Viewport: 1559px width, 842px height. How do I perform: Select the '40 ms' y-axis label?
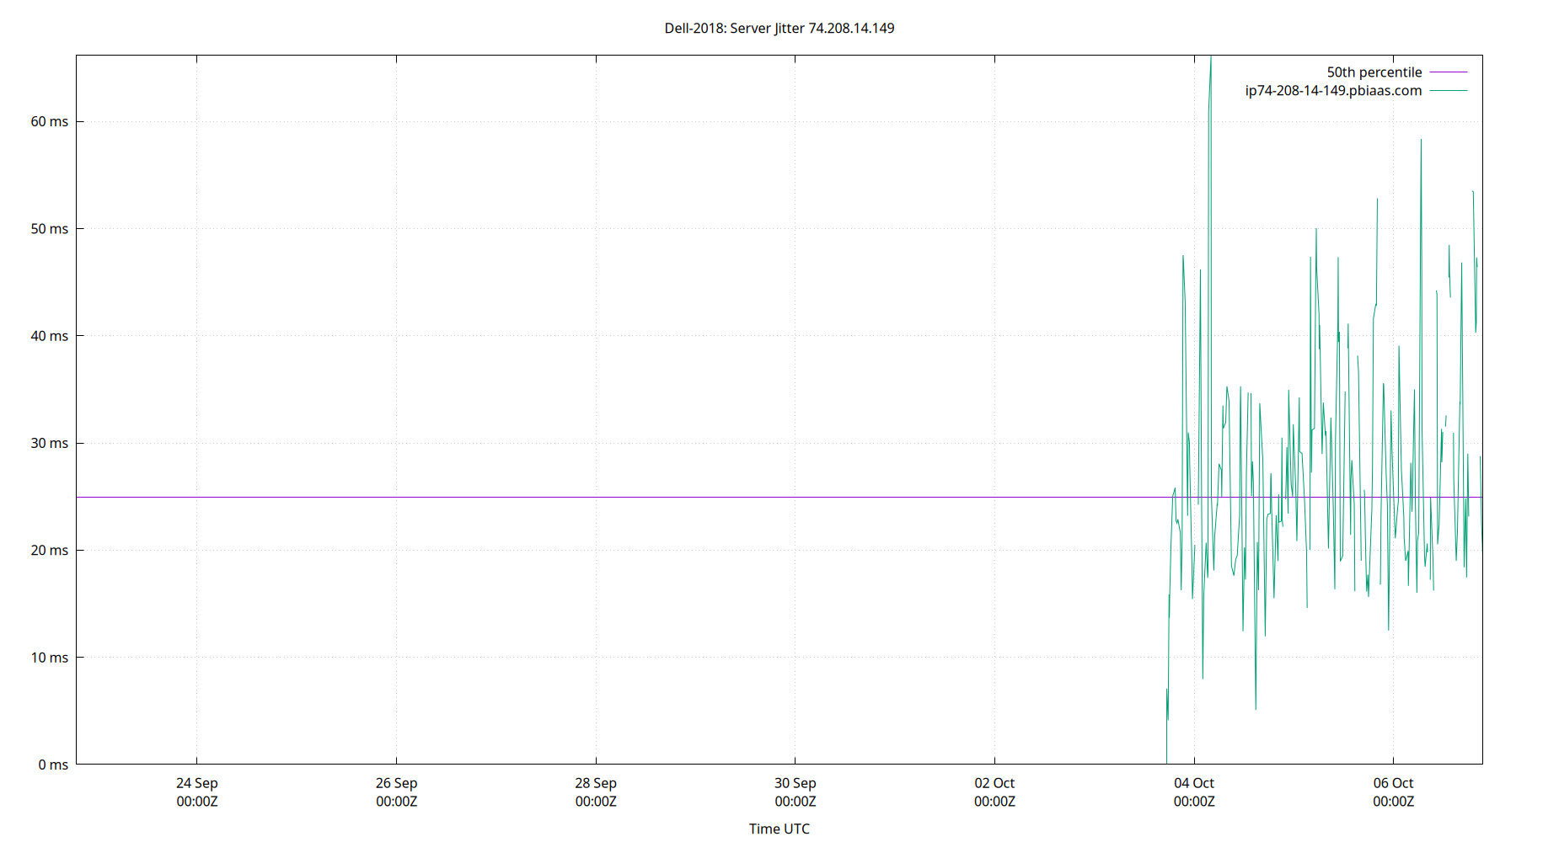[x=50, y=336]
